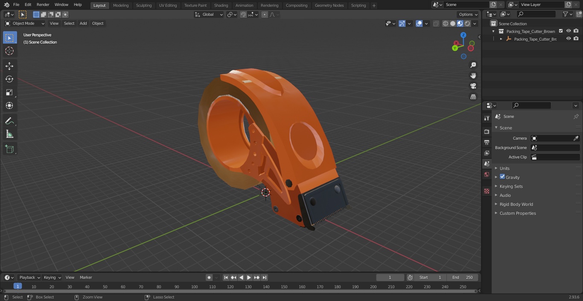Pick the Annotate tool

(9, 121)
